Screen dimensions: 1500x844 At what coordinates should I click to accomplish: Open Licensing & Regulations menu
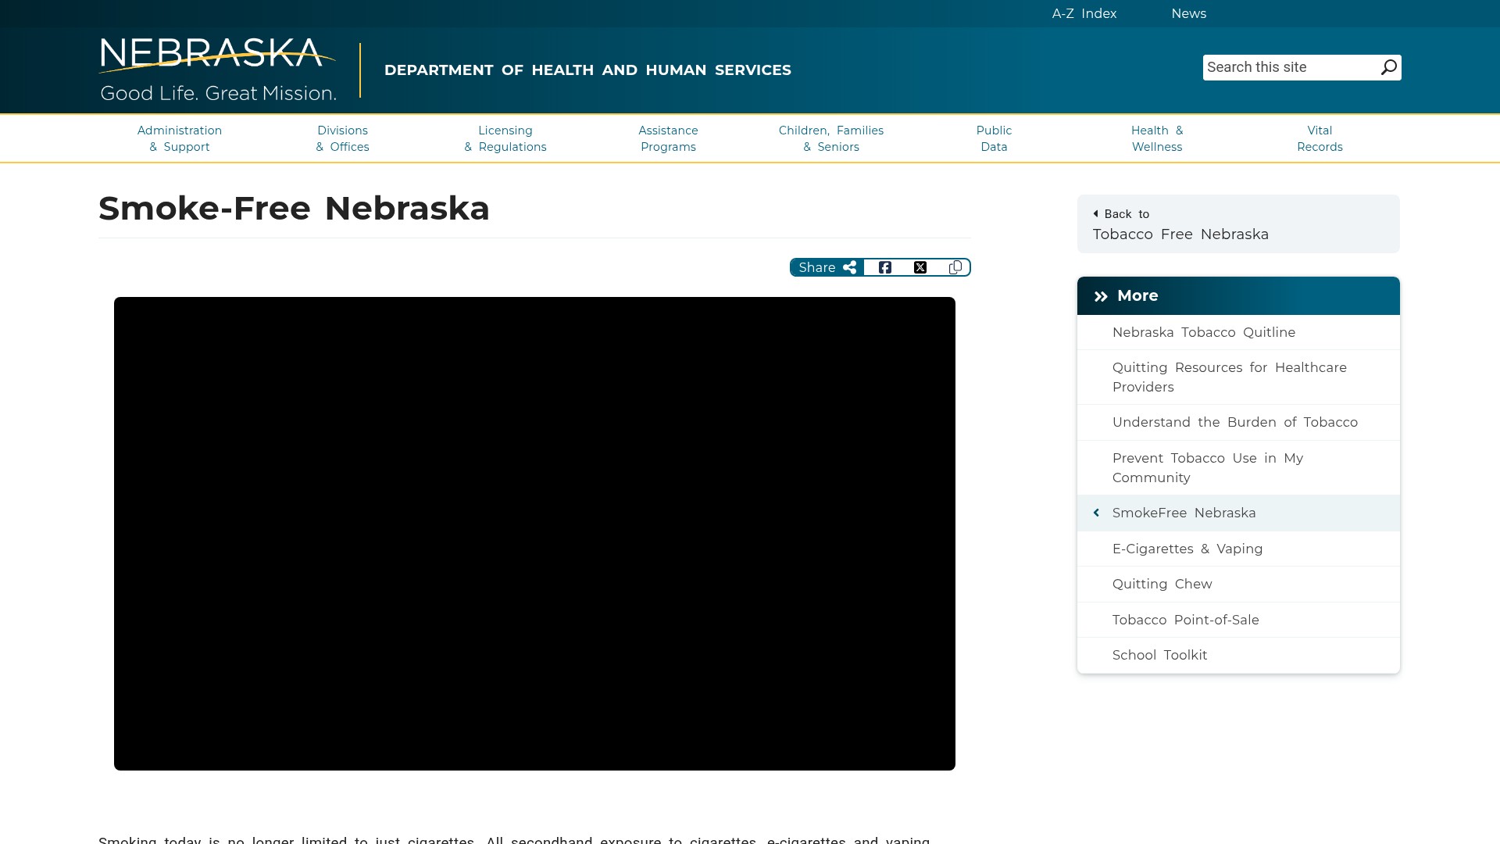tap(505, 138)
